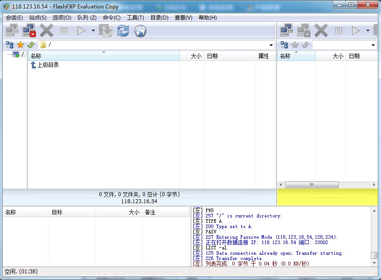Expand the root "/" tree node
Screen dimensions: 381x280
(x=16, y=55)
